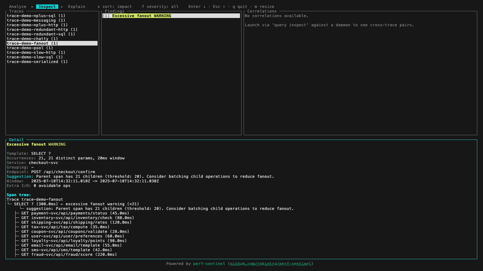
Task: Select trace-demo-slow-http trace
Action: pyautogui.click(x=52, y=52)
